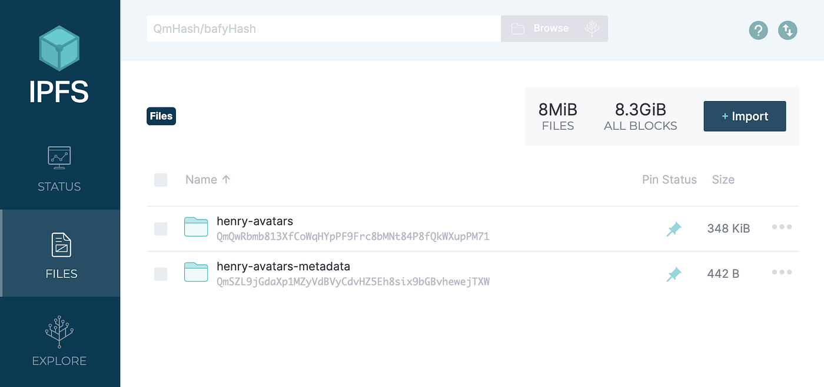Image resolution: width=824 pixels, height=387 pixels.
Task: Click the Explore tree icon
Action: pyautogui.click(x=59, y=332)
